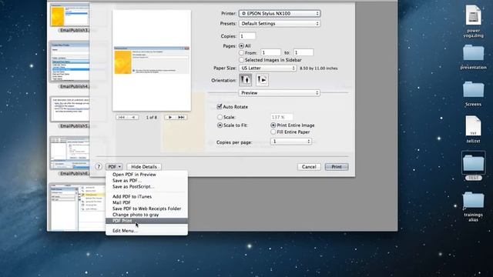Open the Preview options dropdown

coord(280,93)
